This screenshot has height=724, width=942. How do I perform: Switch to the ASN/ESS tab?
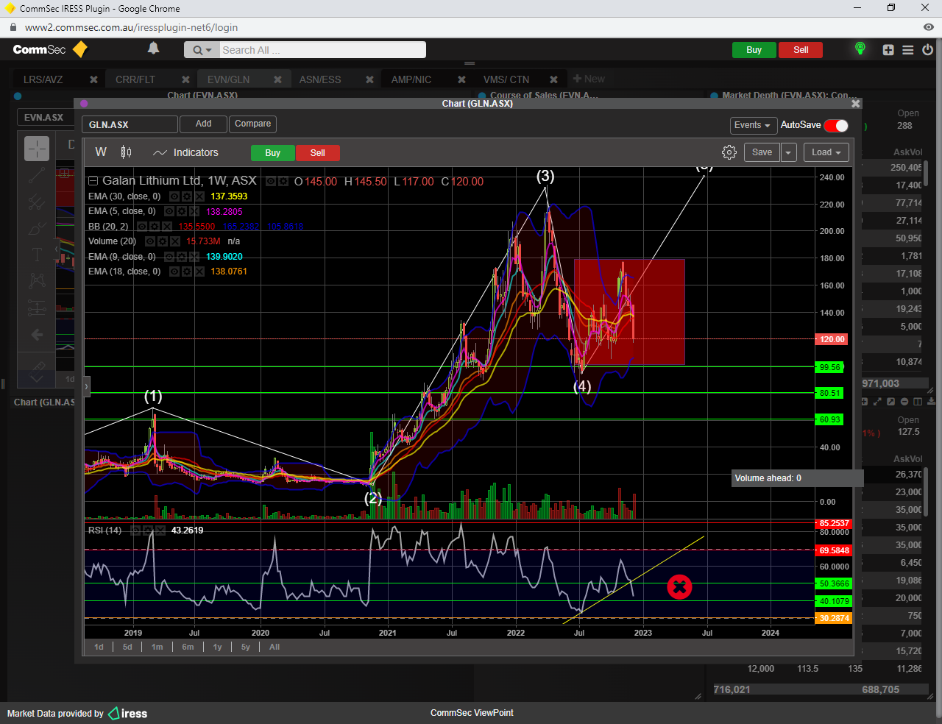tap(320, 79)
